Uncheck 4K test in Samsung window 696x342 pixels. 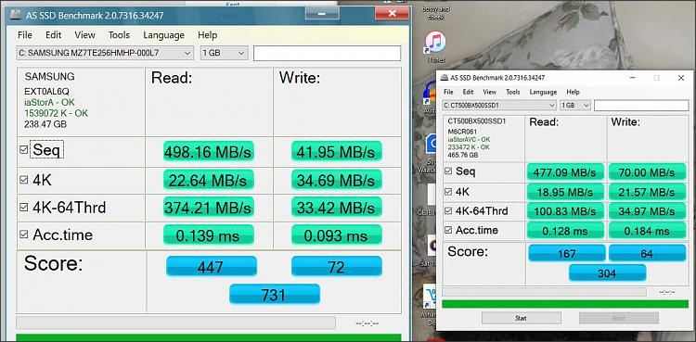tap(23, 180)
